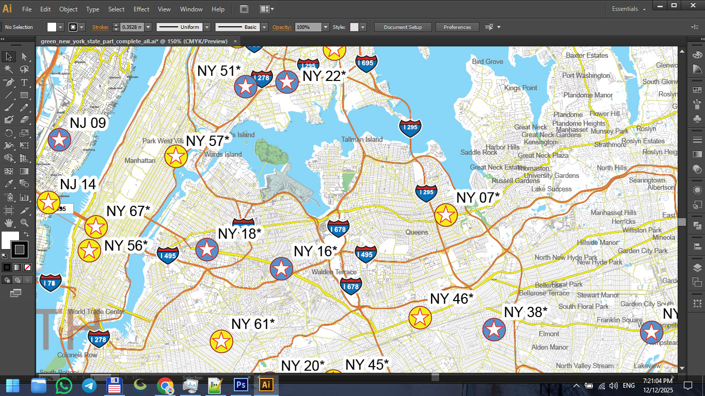Expand the Uniform stroke profile dropdown

coord(206,27)
